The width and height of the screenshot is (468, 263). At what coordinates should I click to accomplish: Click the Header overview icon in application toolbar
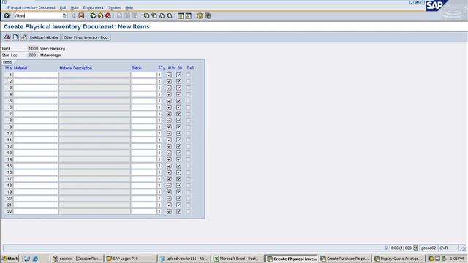pyautogui.click(x=7, y=37)
